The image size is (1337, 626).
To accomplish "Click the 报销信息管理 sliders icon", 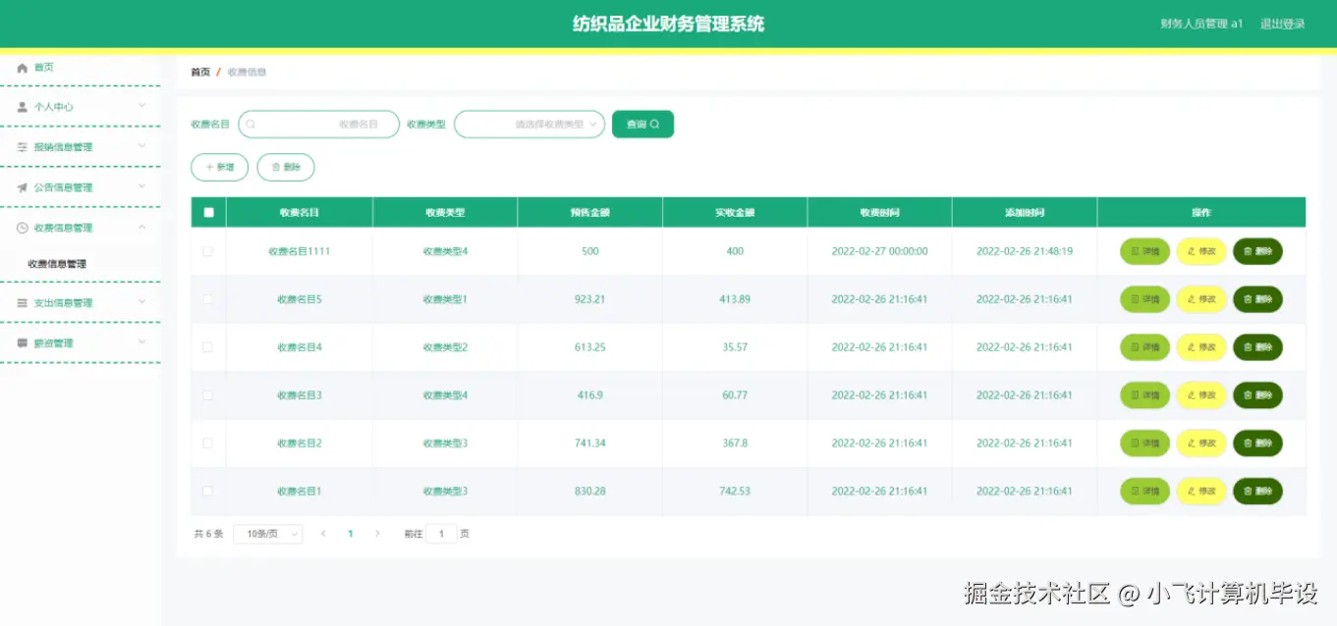I will (22, 147).
